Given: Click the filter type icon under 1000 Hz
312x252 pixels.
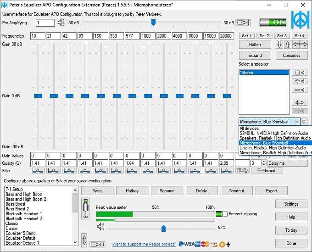Looking at the screenshot, I should pyautogui.click(x=148, y=171).
